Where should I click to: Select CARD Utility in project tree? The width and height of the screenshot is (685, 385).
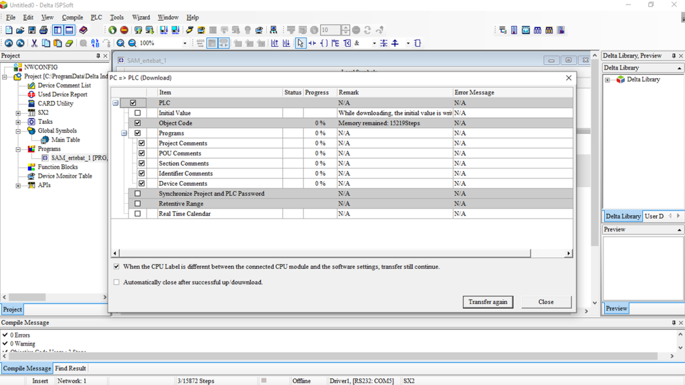click(x=56, y=104)
